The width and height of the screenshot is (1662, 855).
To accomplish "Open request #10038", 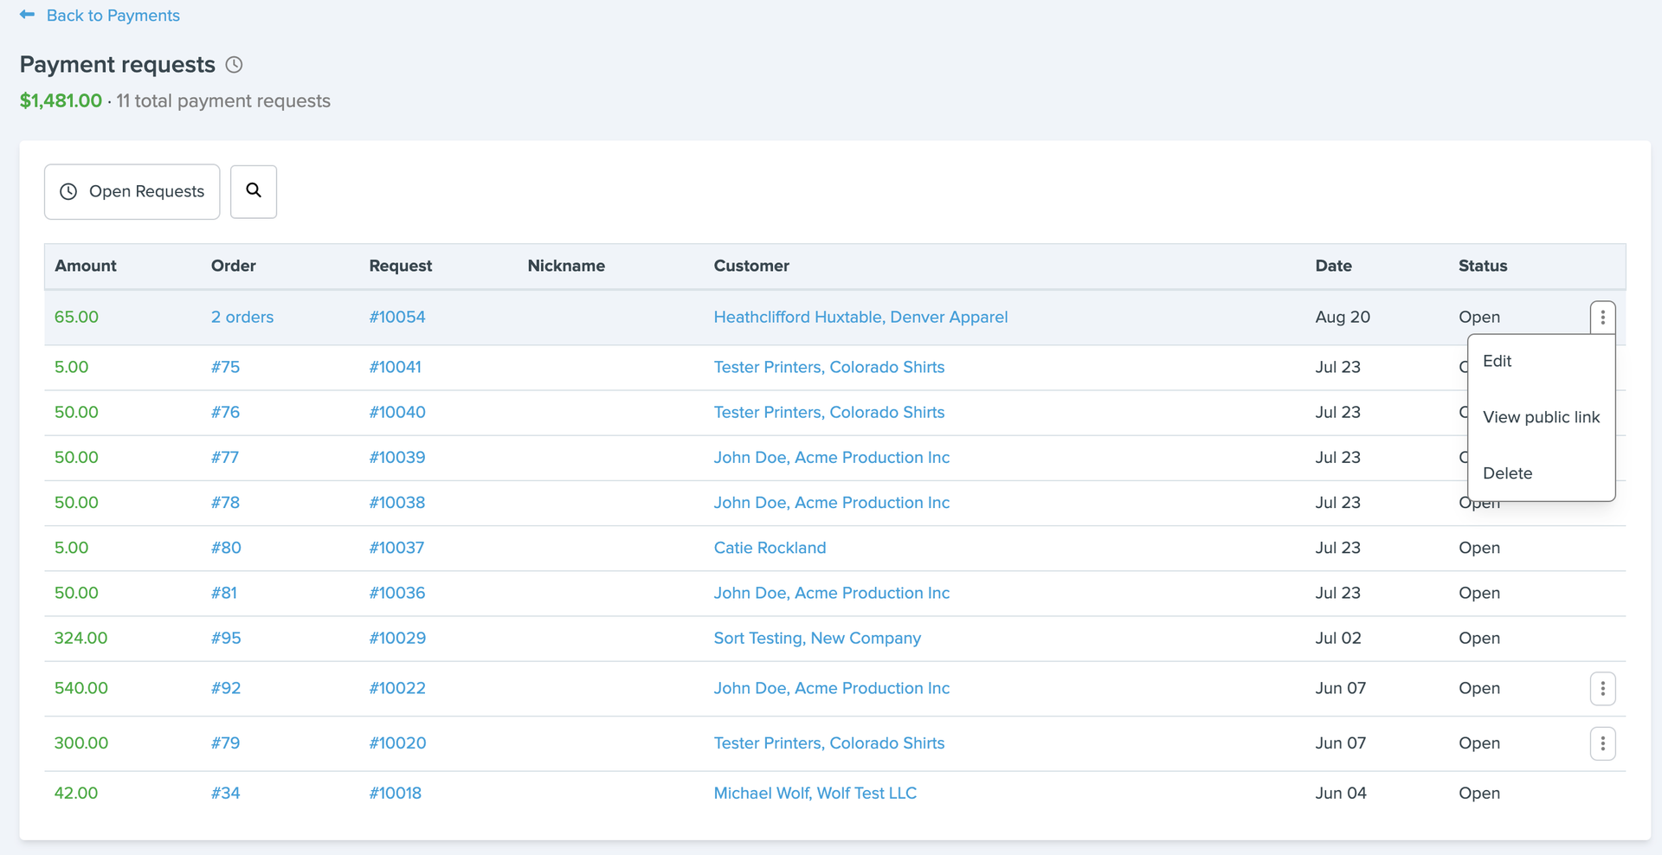I will (397, 502).
